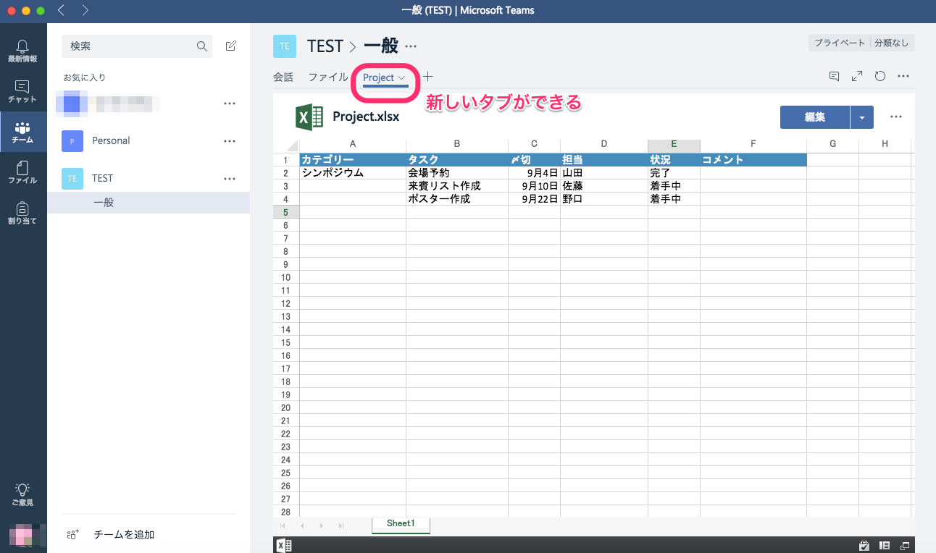The width and height of the screenshot is (936, 553).
Task: Reload the Project tab
Action: point(880,76)
